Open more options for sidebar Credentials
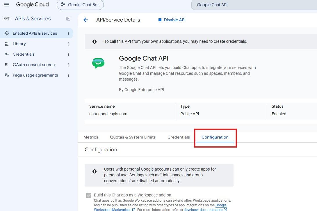This screenshot has width=317, height=211. (x=68, y=54)
